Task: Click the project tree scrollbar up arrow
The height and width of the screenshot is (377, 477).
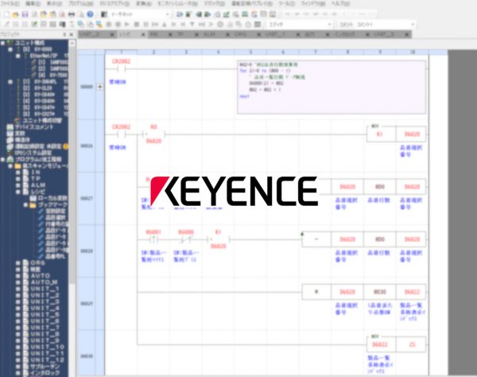Action: [72, 43]
